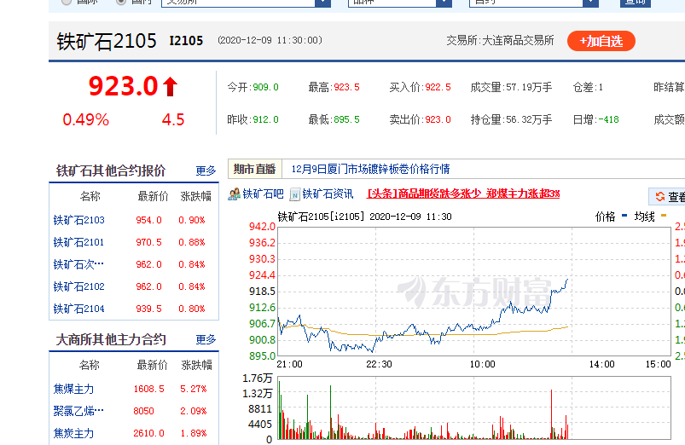Open the 铁矿石2102 contract
The height and width of the screenshot is (445, 685).
(x=79, y=287)
